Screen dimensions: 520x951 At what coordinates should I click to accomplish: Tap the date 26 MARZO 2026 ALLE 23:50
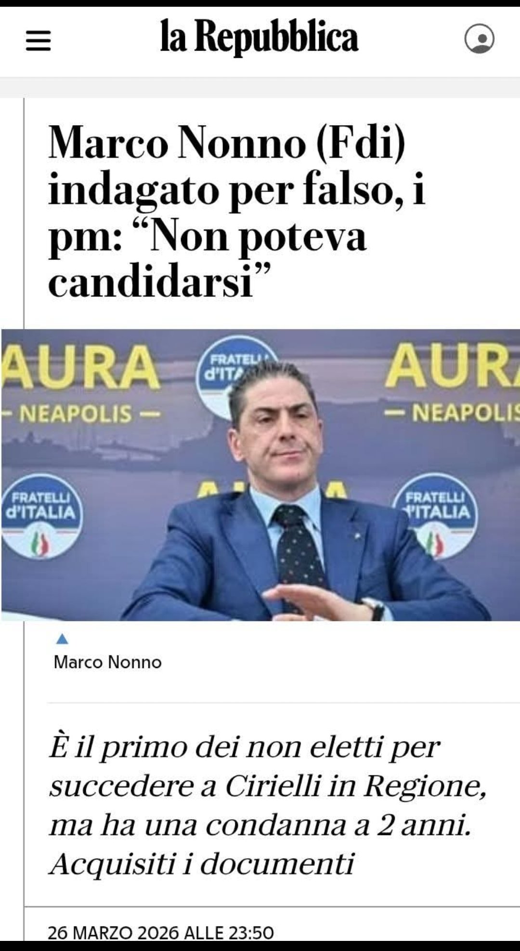[x=161, y=932]
